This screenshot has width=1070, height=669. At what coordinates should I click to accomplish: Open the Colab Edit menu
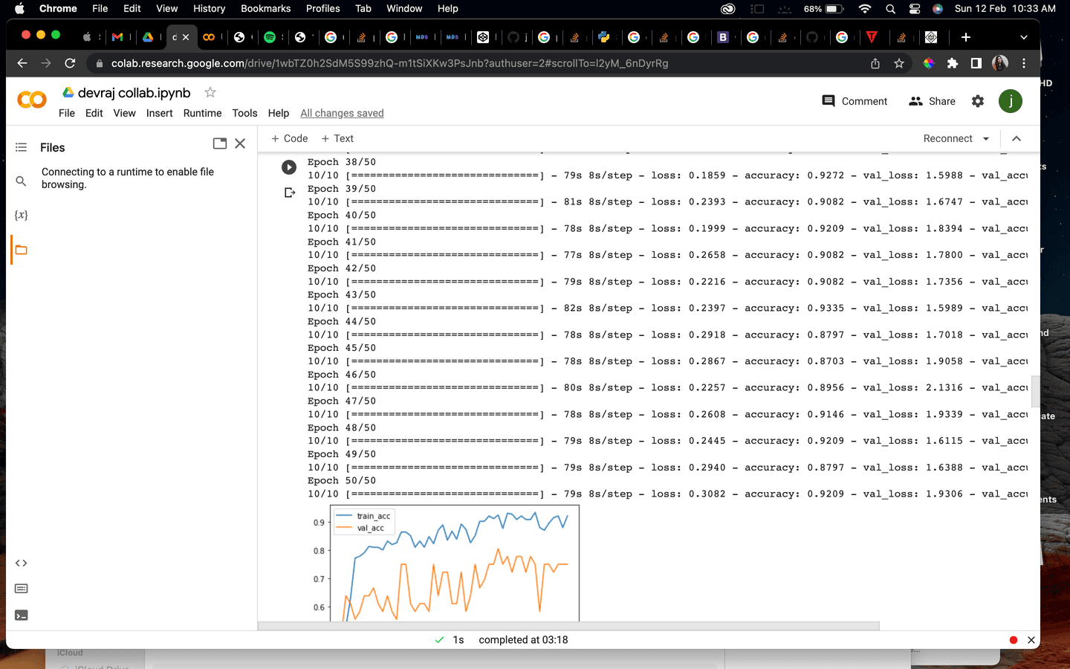click(94, 113)
